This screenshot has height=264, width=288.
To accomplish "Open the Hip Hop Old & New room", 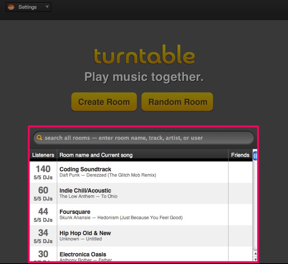I will click(141, 236).
